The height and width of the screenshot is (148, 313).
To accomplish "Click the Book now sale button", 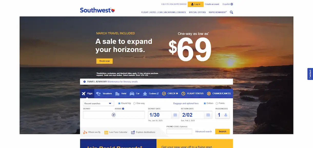I will pyautogui.click(x=104, y=61).
